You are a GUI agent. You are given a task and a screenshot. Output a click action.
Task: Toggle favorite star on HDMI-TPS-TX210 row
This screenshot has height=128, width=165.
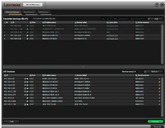[159, 79]
